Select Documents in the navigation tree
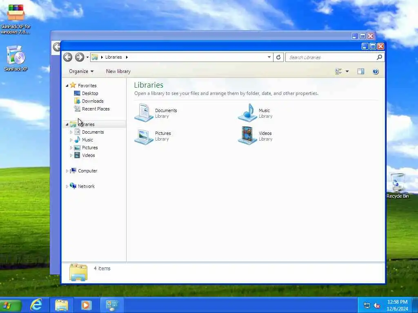The width and height of the screenshot is (418, 313). point(93,132)
